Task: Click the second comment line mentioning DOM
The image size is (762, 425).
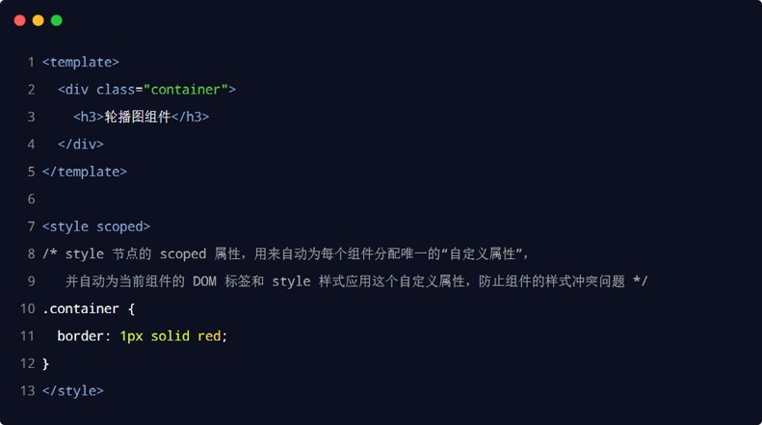Action: 356,281
